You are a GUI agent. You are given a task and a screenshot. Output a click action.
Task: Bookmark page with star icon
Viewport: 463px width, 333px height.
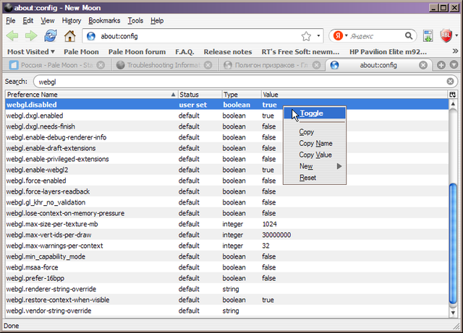(306, 36)
